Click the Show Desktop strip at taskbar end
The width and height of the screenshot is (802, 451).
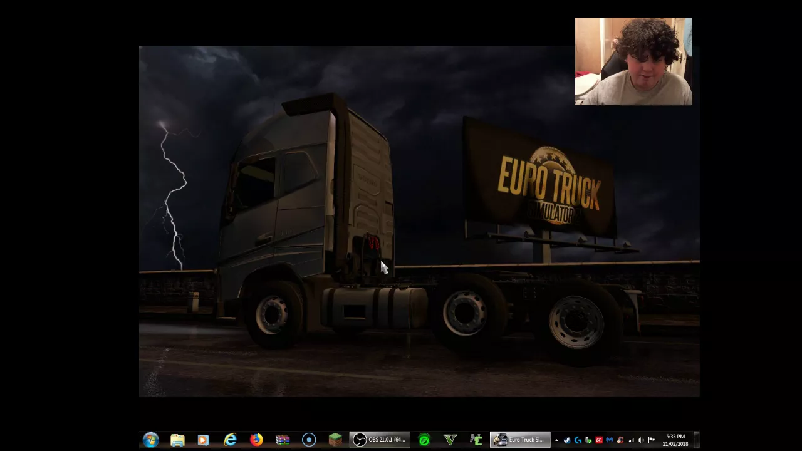click(697, 440)
